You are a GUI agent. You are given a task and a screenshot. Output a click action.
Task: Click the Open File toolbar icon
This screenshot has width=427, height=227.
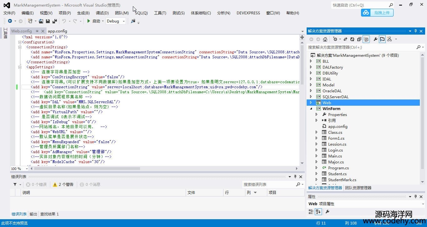pos(41,21)
